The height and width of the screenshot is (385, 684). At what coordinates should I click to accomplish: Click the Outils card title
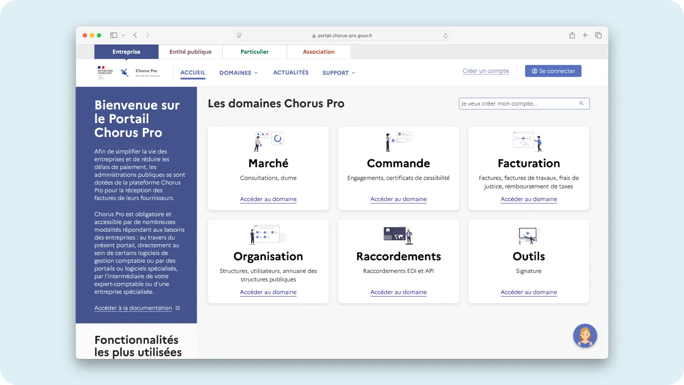(529, 256)
